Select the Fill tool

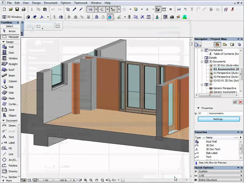[x=9, y=148]
